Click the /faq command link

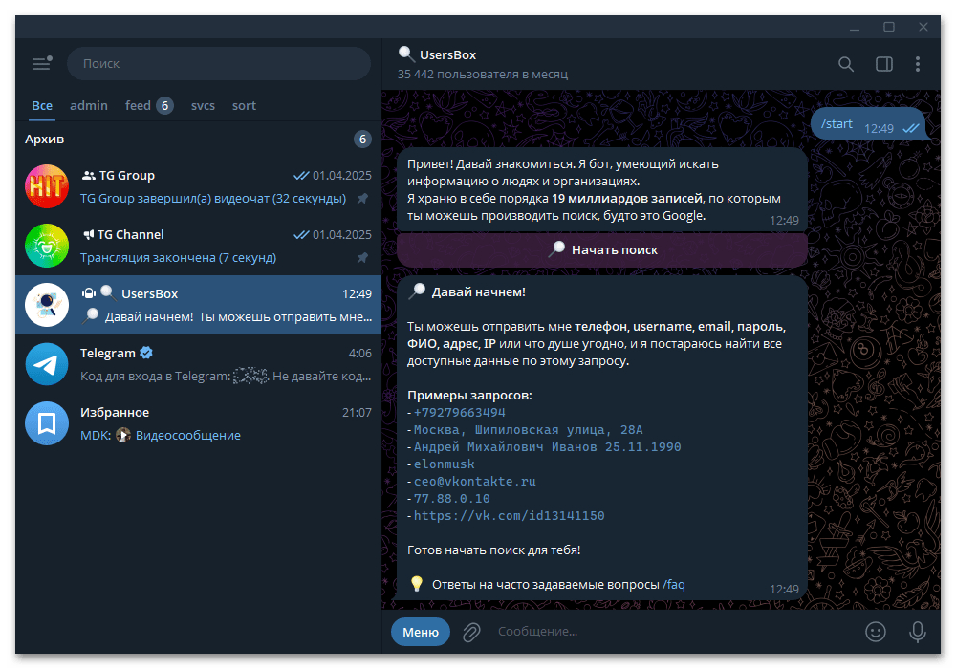click(674, 584)
